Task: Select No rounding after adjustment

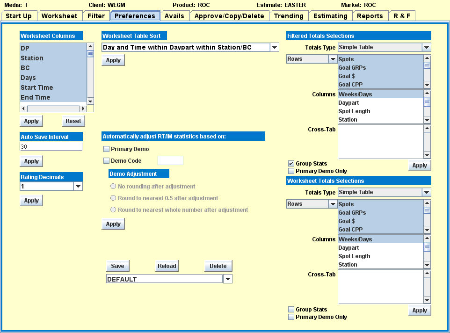Action: (x=113, y=186)
